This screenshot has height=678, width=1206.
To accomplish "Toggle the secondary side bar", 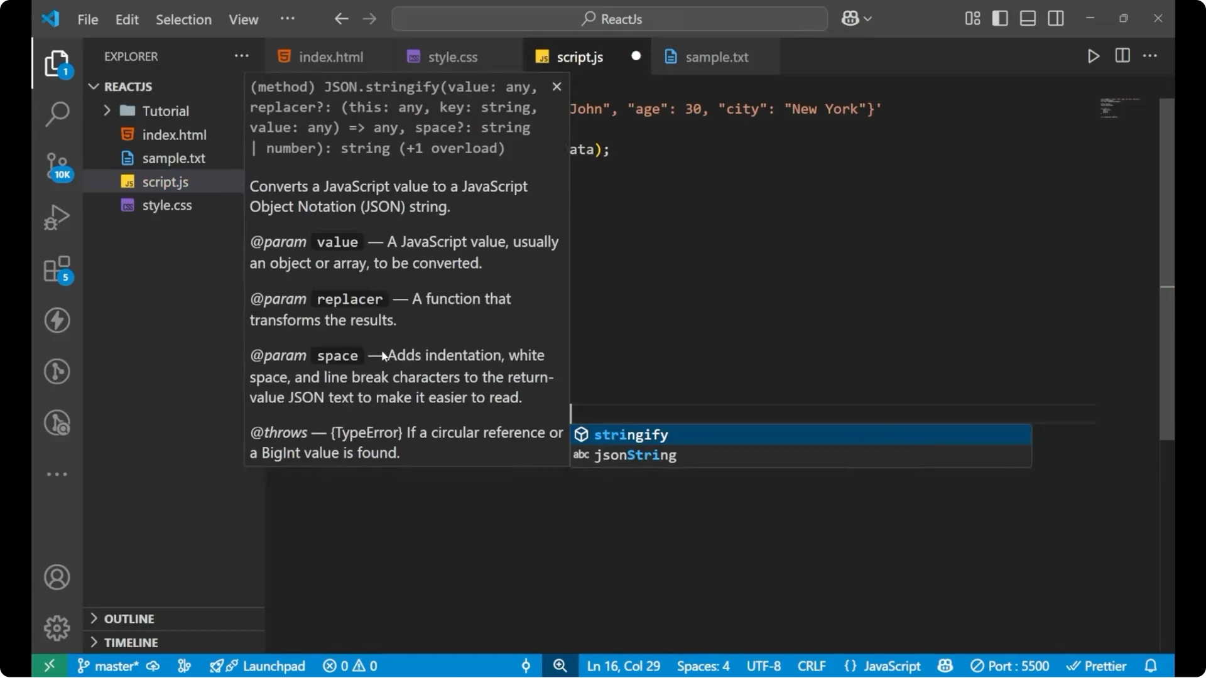I will (1056, 18).
